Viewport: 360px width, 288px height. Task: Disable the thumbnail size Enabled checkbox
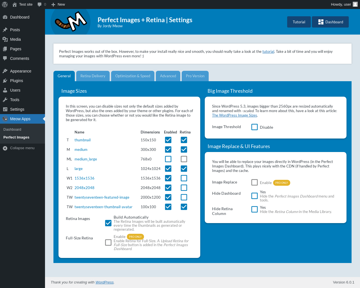pyautogui.click(x=168, y=140)
